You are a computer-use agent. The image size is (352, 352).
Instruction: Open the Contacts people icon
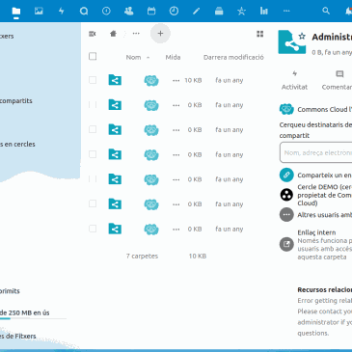click(x=129, y=12)
